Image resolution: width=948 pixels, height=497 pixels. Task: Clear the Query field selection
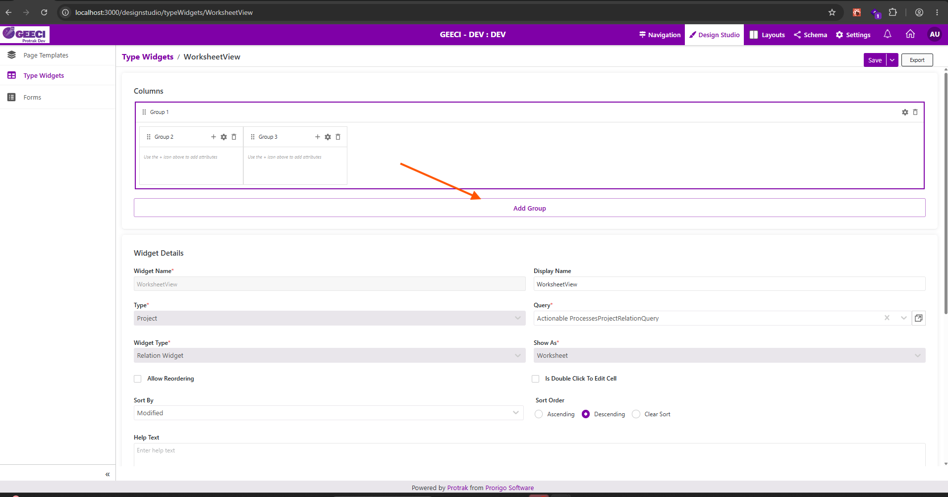point(887,318)
